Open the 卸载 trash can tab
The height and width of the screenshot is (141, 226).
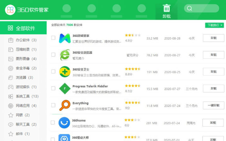tap(166, 11)
